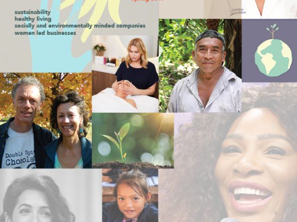Viewport: 297px width, 222px height.
Task: Click the 'sustainability' text line
Action: click(32, 12)
